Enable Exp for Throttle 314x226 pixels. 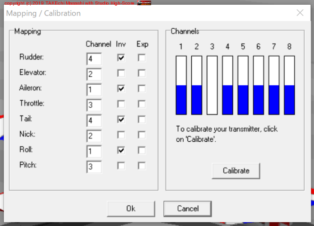[x=142, y=104]
